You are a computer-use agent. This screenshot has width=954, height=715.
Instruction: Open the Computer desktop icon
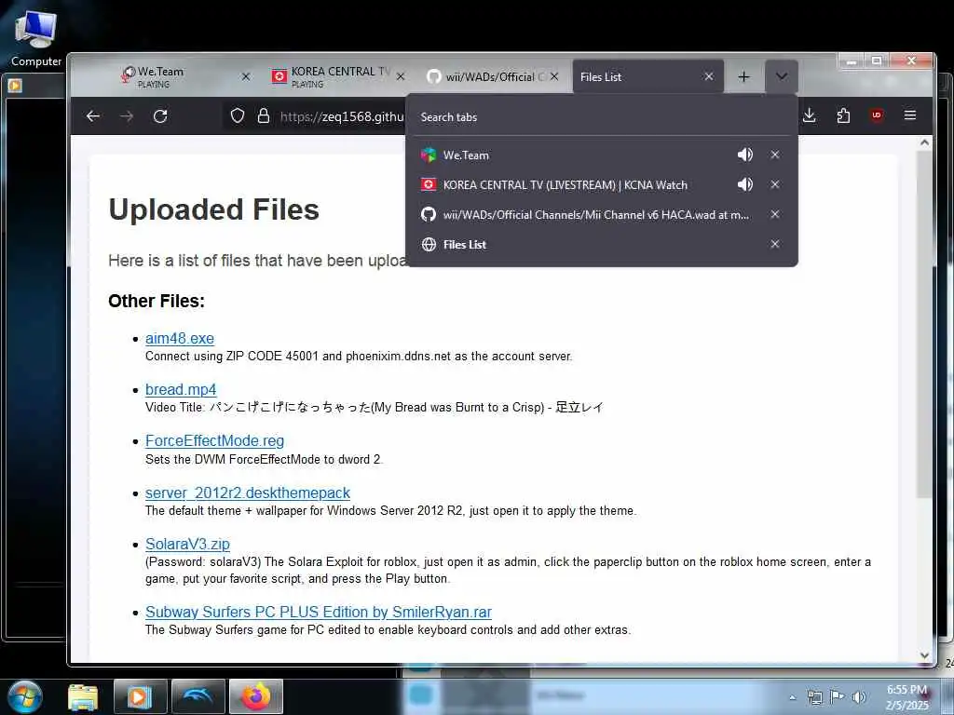point(36,38)
